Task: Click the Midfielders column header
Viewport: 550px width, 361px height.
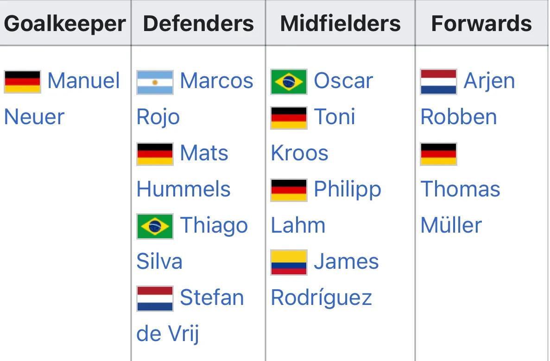Action: [340, 23]
